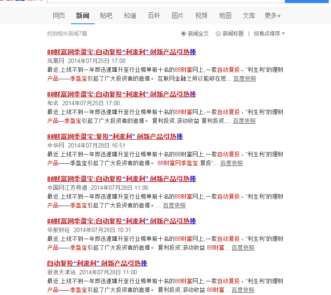The height and width of the screenshot is (295, 331).
Task: Open 百度快照 for the 新浪天津站 result
Action: pos(243,290)
